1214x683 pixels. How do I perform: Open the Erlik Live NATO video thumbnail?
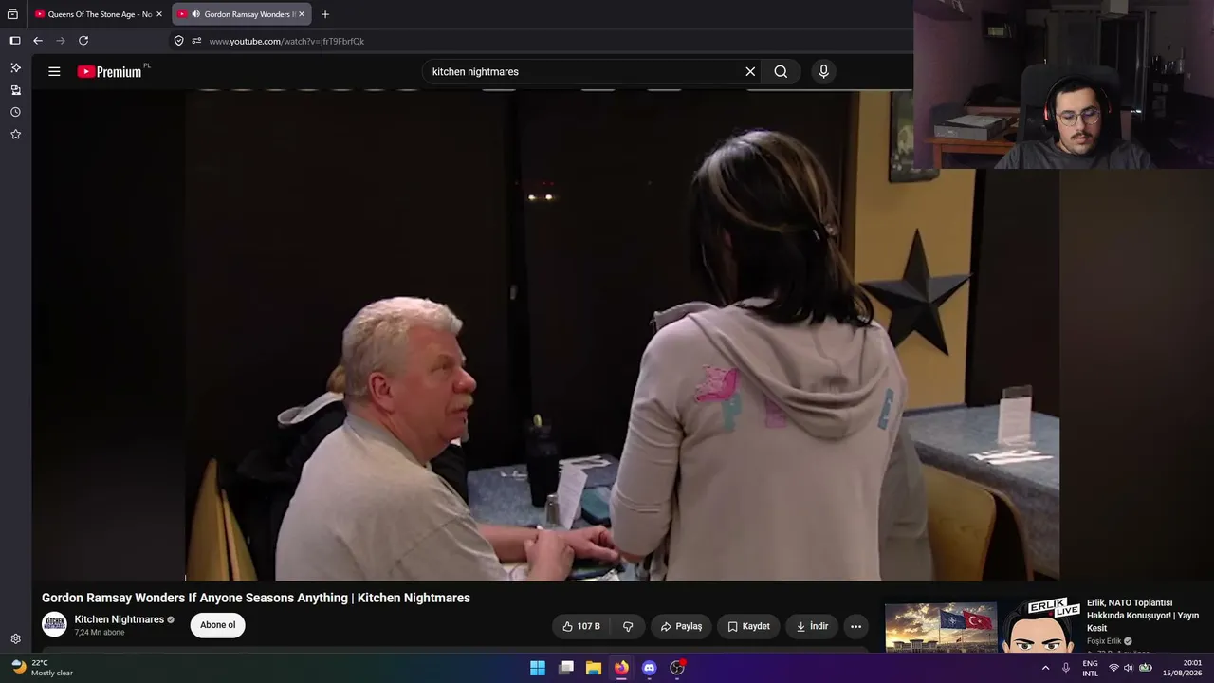click(x=983, y=625)
